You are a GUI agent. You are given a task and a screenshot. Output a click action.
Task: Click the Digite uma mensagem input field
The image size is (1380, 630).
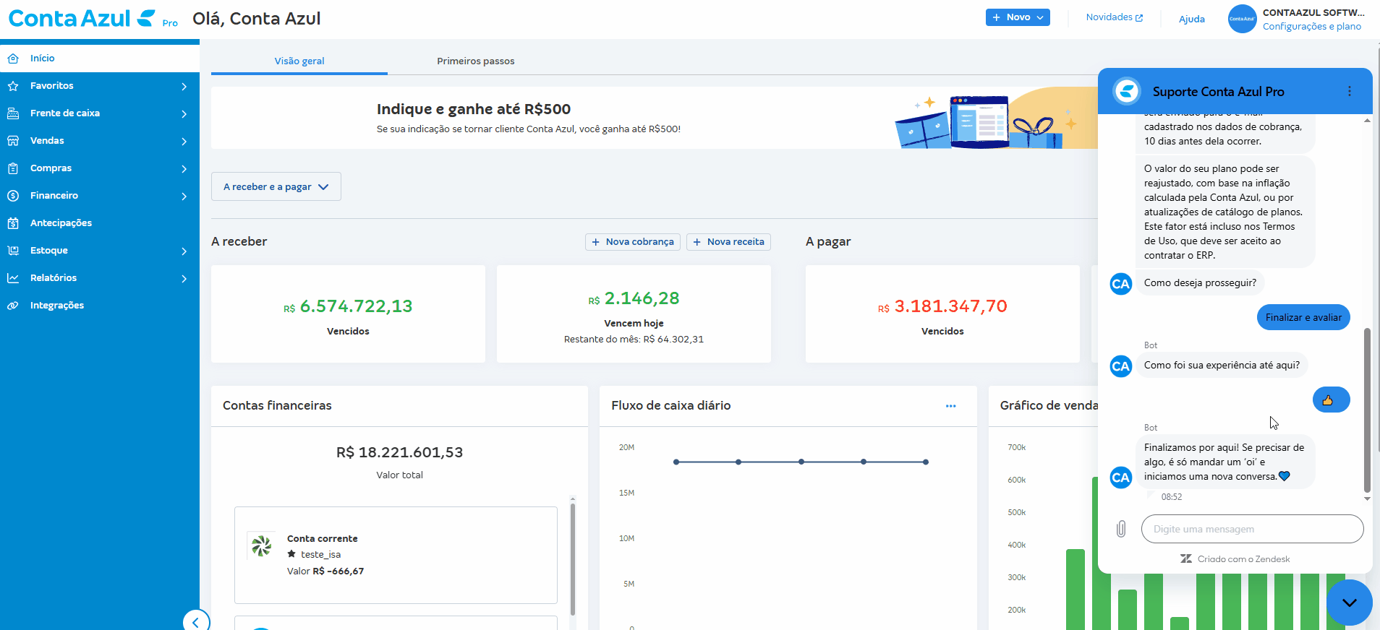pos(1253,529)
